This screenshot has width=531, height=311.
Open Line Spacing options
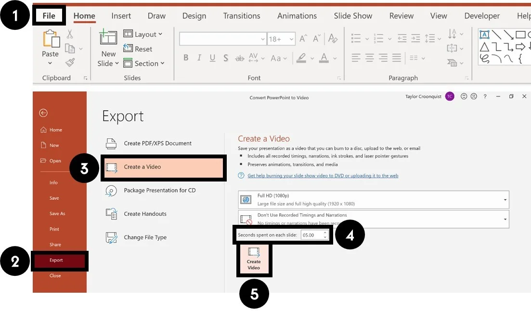(433, 39)
